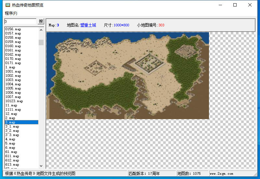Maximize the 热血传奇地图预览 window
The width and height of the screenshot is (260, 179).
pos(235,5)
